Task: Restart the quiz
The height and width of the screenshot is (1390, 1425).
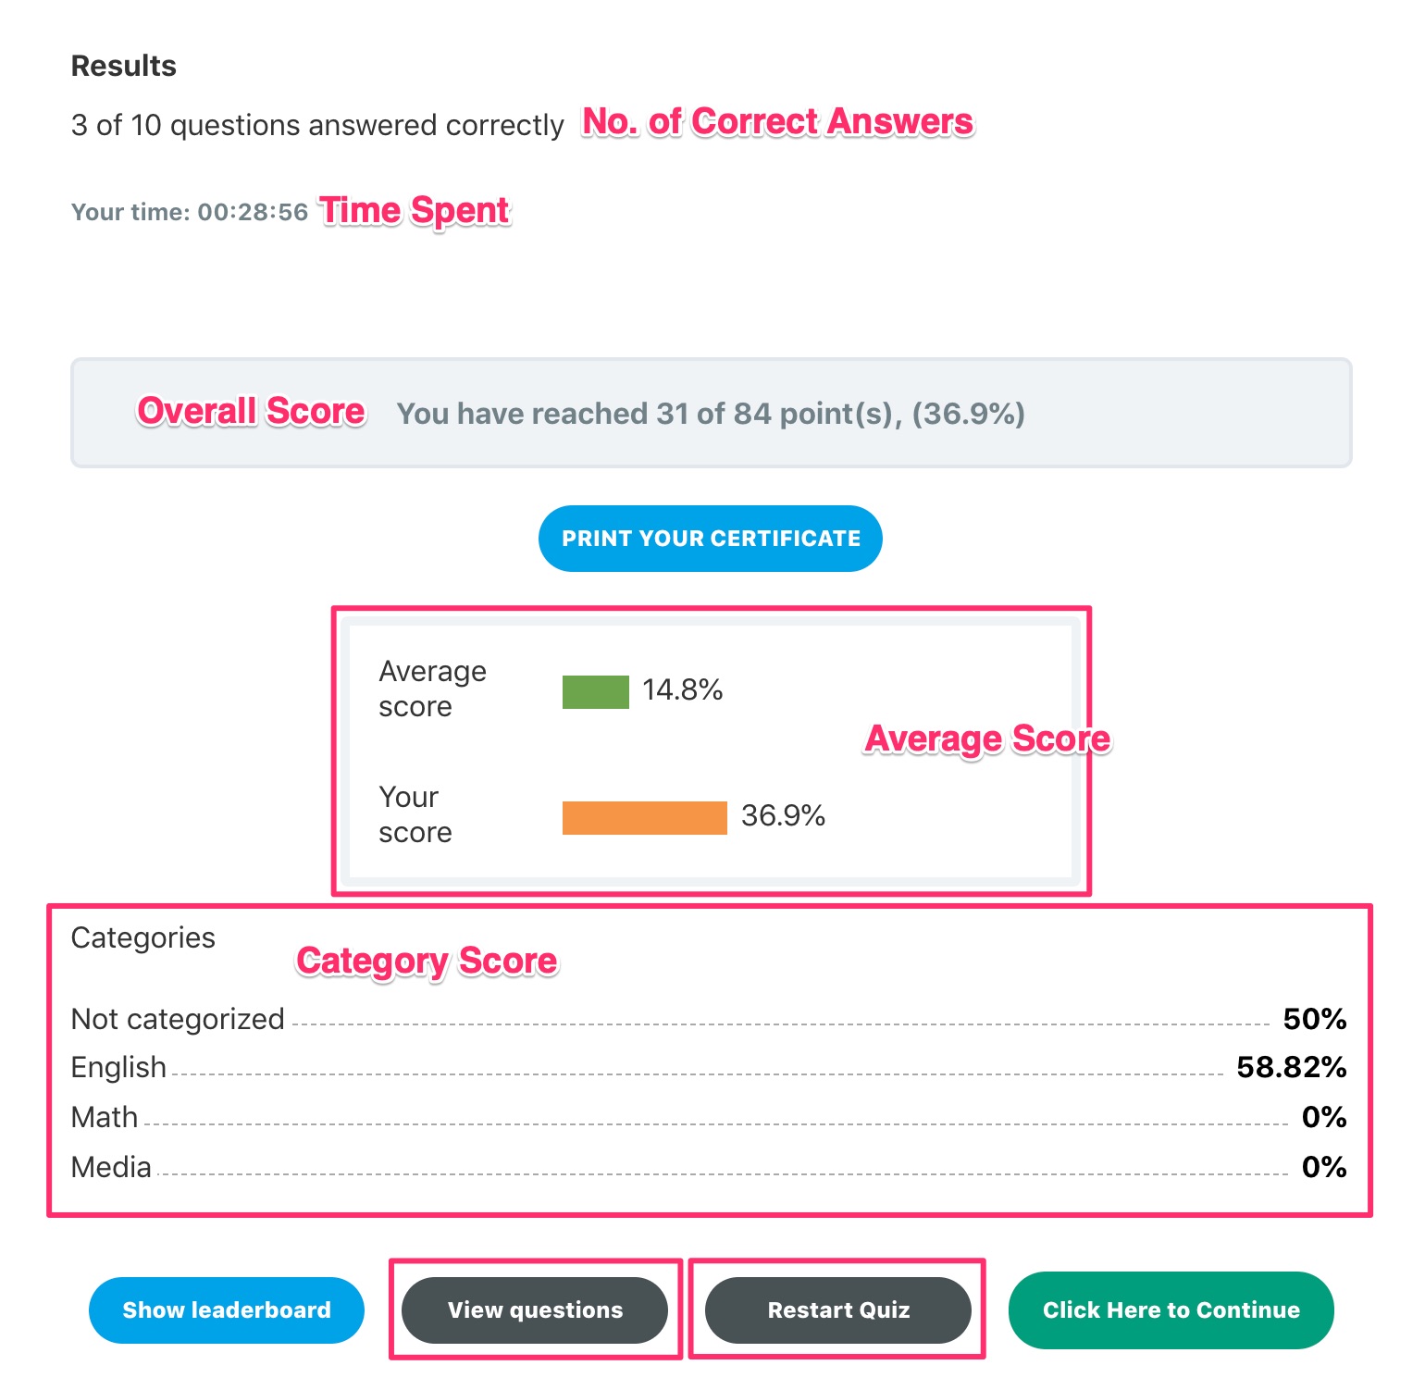Action: tap(838, 1309)
